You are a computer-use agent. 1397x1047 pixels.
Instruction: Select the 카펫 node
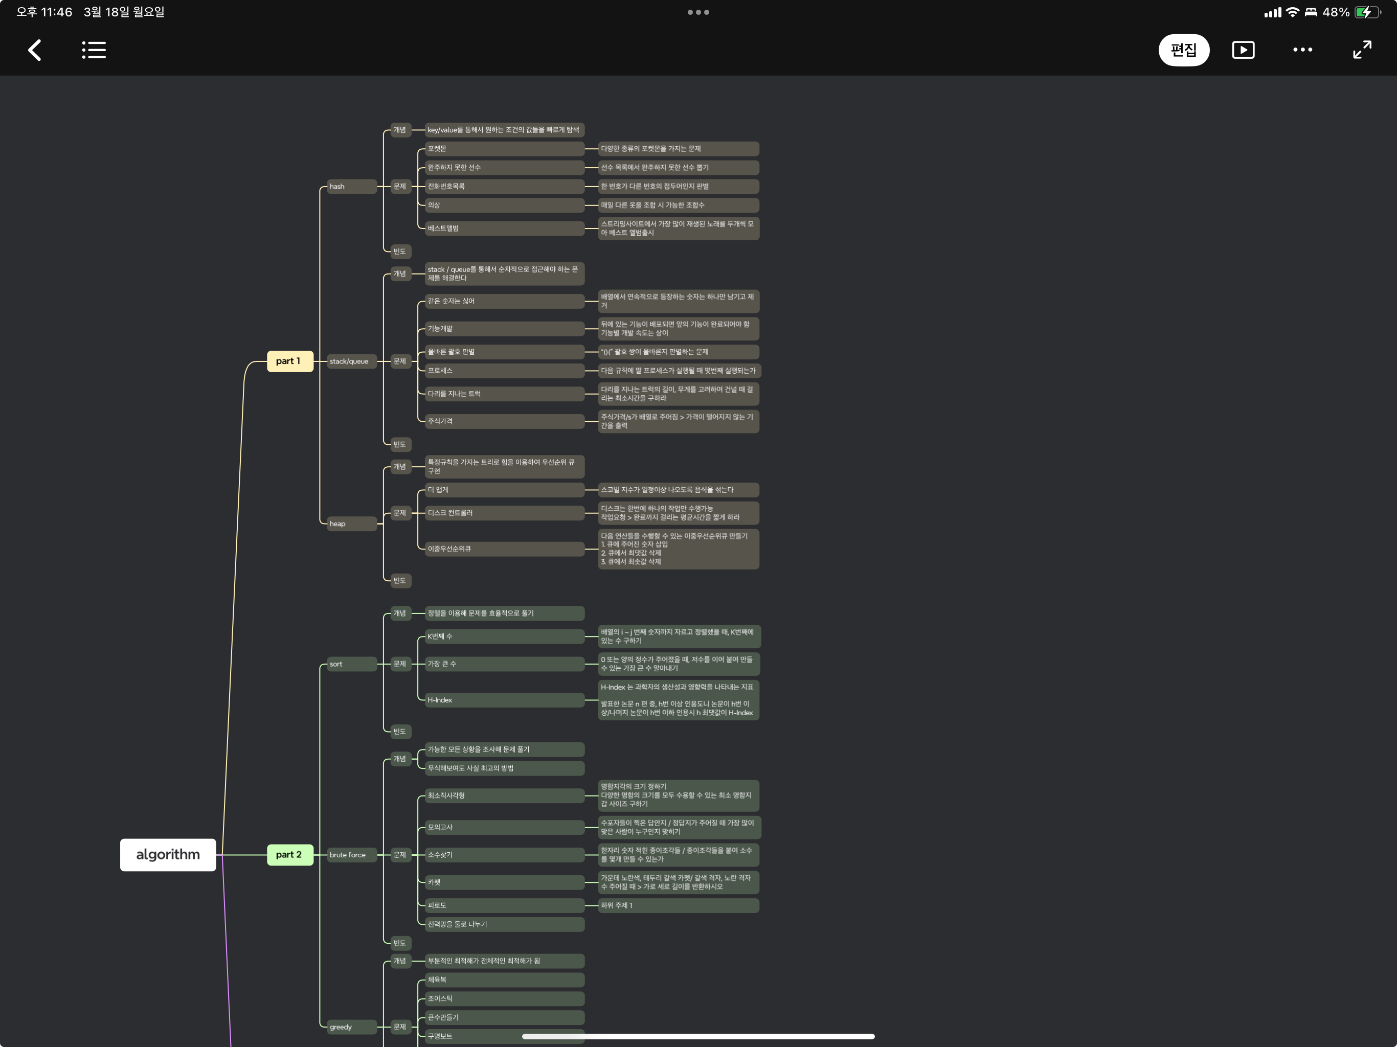(x=505, y=882)
